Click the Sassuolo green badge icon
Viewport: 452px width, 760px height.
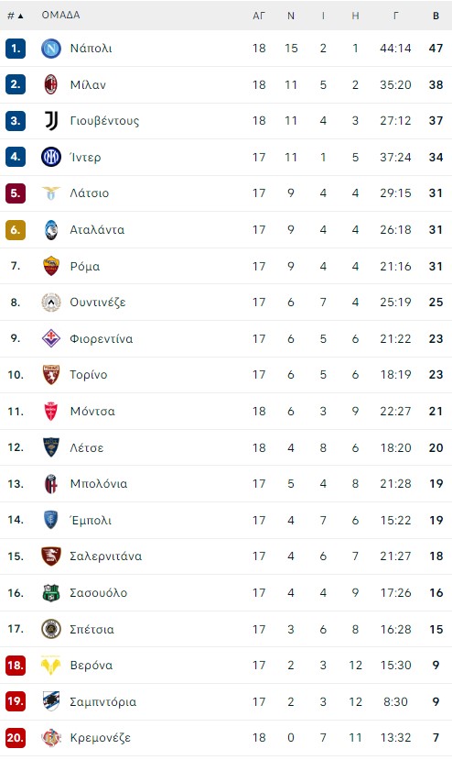pyautogui.click(x=51, y=592)
